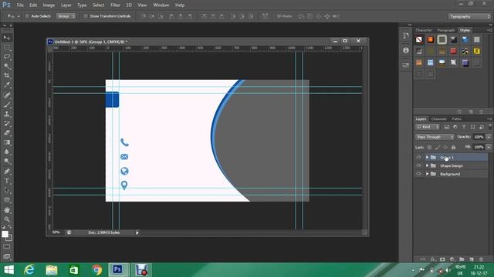Open the Image menu
The width and height of the screenshot is (494, 277).
click(x=49, y=5)
